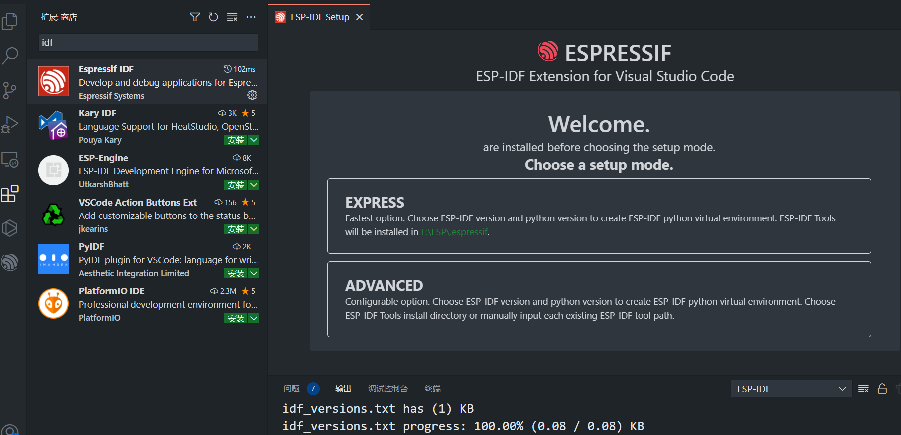Open the ESP-IDF output channel dropdown
This screenshot has width=901, height=435.
pos(791,389)
